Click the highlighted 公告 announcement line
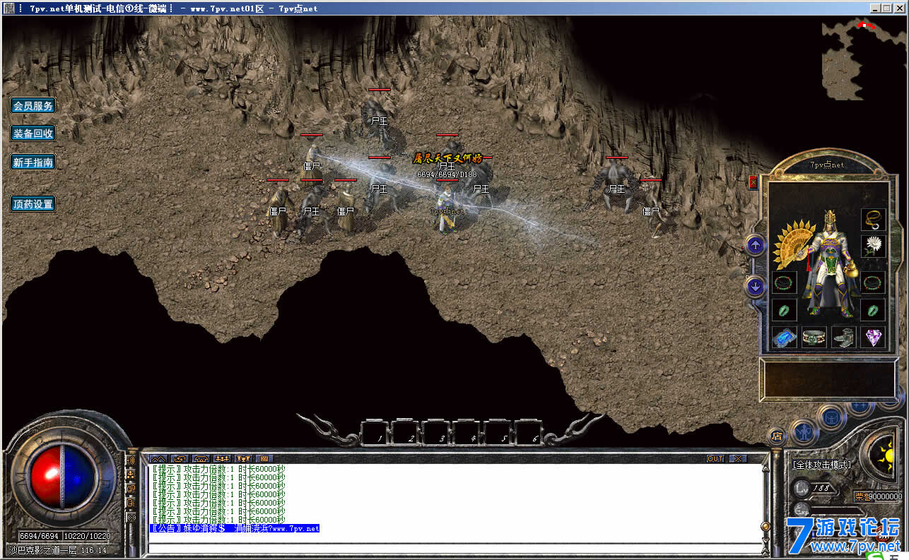909x560 pixels. [234, 528]
